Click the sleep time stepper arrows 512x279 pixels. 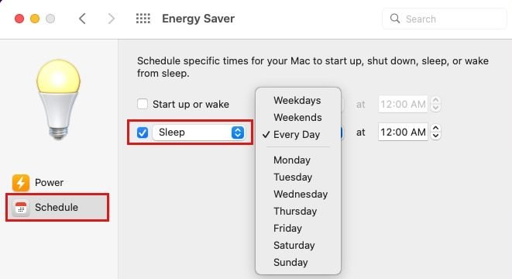(435, 132)
